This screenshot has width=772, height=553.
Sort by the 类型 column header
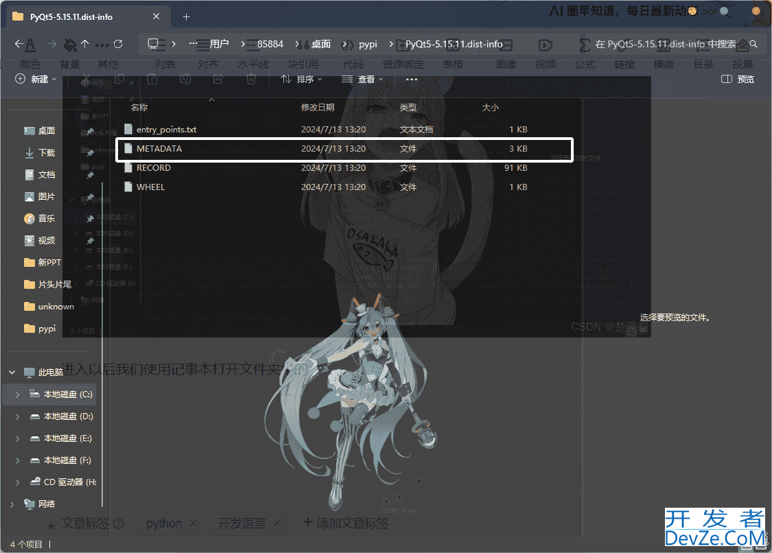point(408,107)
